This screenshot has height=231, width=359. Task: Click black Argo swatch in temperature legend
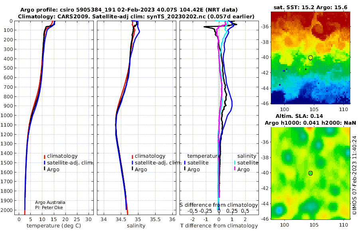[x=44, y=169]
